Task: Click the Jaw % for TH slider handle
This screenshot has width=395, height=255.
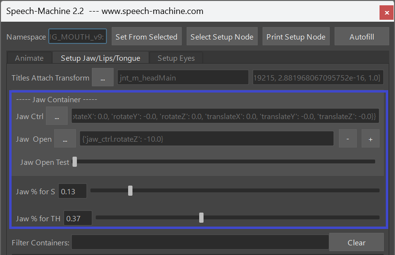Action: (x=201, y=218)
